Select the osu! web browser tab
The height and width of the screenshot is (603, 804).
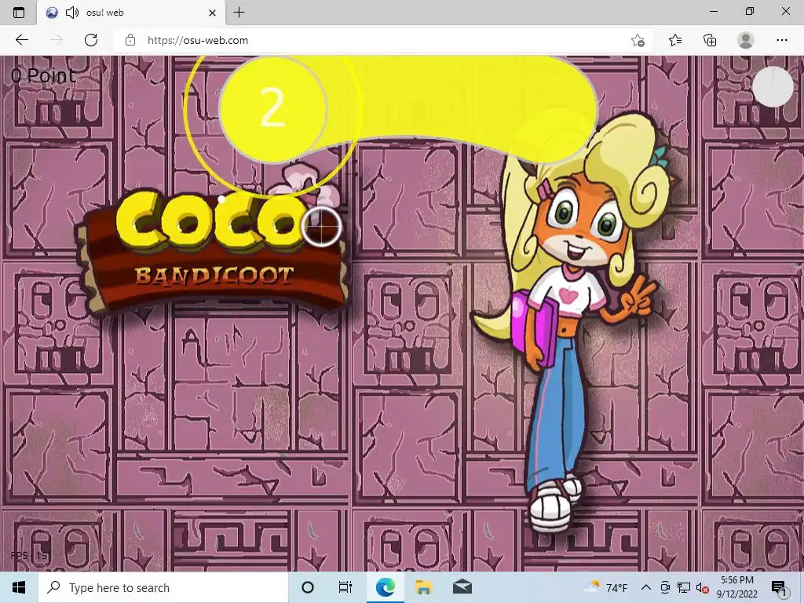131,13
